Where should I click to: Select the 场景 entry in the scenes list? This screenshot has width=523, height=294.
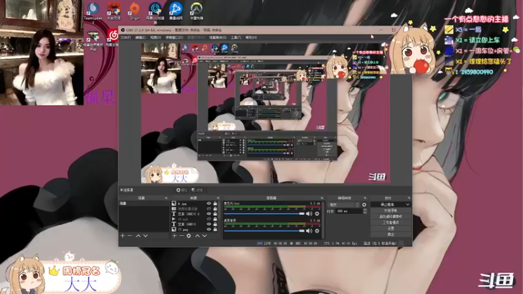[144, 203]
